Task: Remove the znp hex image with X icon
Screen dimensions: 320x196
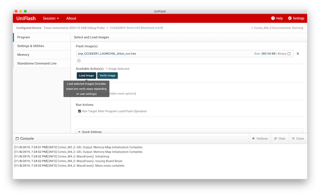Action: [298, 54]
